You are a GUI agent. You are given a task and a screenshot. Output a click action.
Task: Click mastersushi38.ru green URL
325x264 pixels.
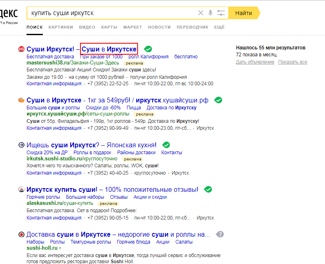(x=73, y=63)
